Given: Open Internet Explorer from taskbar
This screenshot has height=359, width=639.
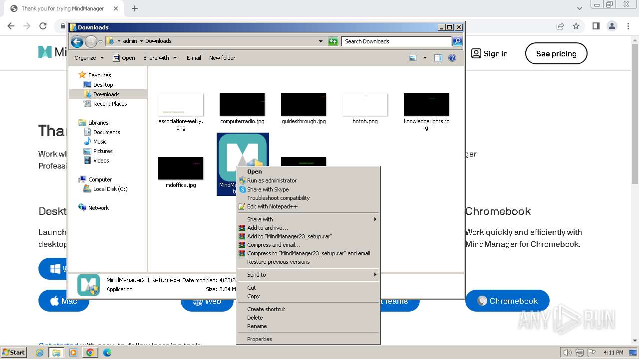Looking at the screenshot, I should (x=39, y=353).
